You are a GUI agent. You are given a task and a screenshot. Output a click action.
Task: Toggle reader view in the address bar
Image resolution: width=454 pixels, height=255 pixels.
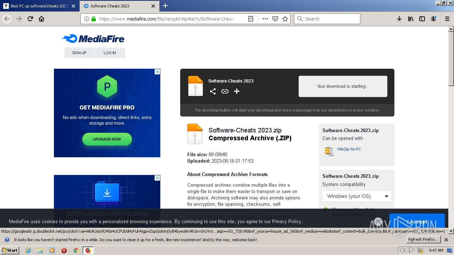(x=250, y=19)
